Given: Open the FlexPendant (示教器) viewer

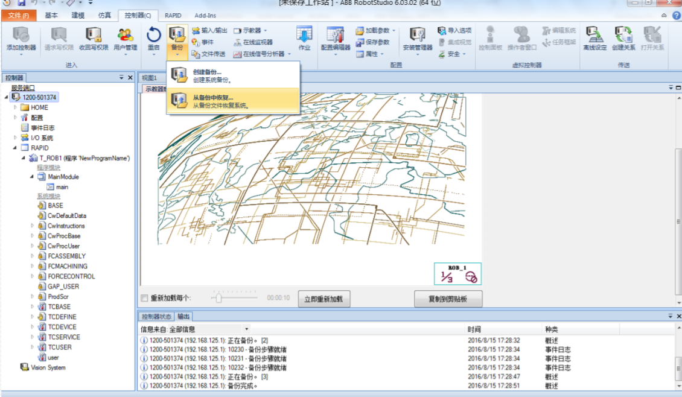Looking at the screenshot, I should [x=250, y=30].
